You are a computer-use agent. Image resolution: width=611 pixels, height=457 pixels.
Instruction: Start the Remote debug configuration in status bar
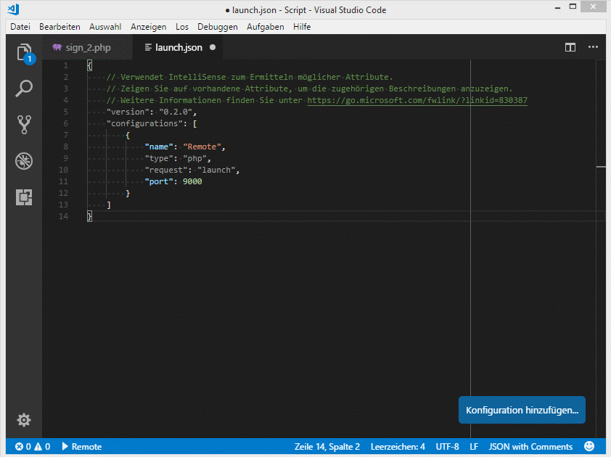(81, 447)
